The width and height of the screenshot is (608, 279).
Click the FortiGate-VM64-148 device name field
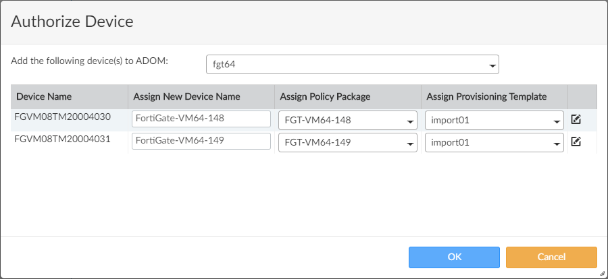tap(201, 119)
